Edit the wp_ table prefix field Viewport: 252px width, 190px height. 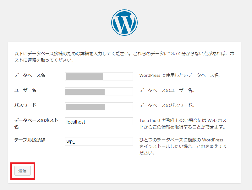coord(99,141)
